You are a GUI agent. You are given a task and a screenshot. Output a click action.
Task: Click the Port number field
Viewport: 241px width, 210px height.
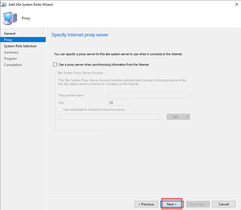(x=119, y=103)
